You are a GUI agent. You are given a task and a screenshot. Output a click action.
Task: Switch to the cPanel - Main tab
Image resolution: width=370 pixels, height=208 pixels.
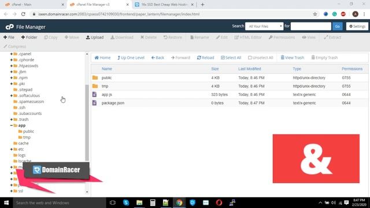34,5
